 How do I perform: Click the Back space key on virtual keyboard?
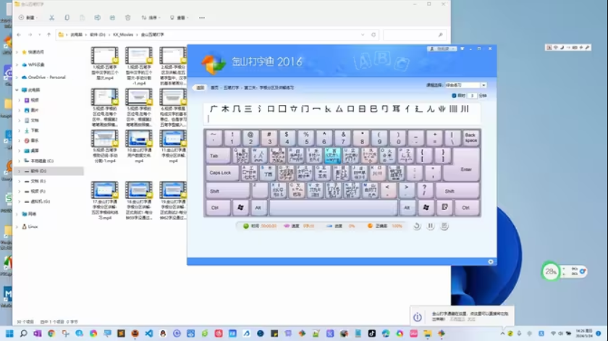[x=470, y=138]
